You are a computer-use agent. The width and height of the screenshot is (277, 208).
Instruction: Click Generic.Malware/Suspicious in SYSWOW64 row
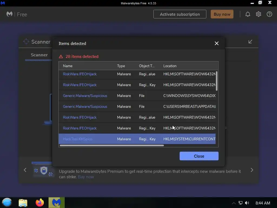pyautogui.click(x=85, y=96)
